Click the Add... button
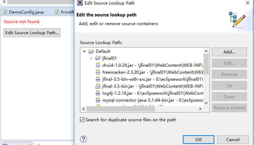The width and height of the screenshot is (254, 145). [229, 52]
